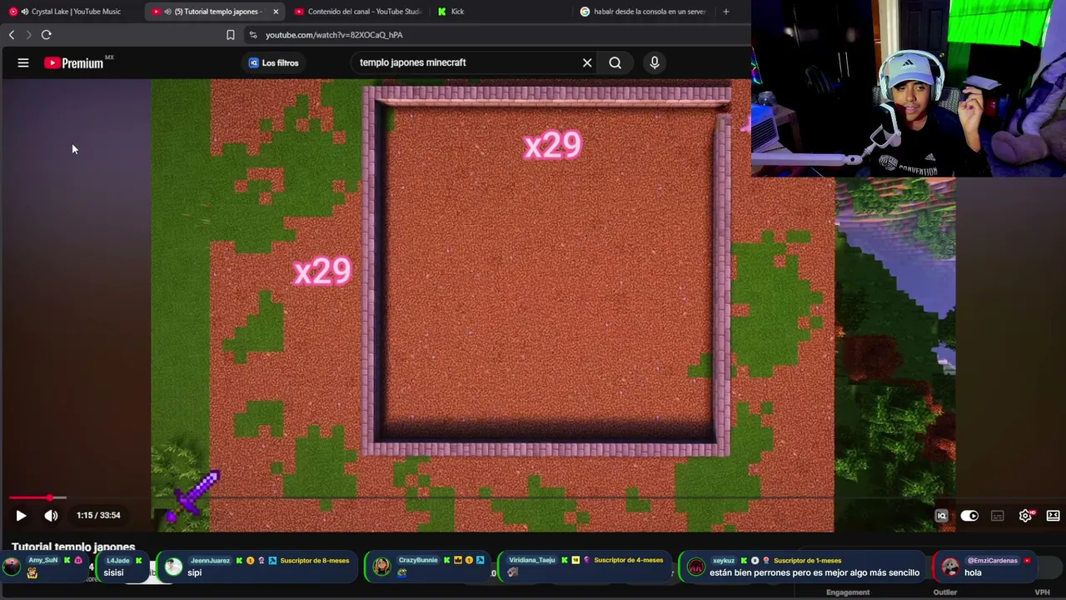Click the 1:15 / 33:54 time display
The width and height of the screenshot is (1066, 600).
pyautogui.click(x=98, y=516)
